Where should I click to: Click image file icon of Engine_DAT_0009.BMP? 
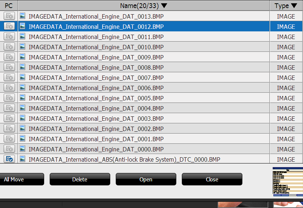[x=23, y=57]
